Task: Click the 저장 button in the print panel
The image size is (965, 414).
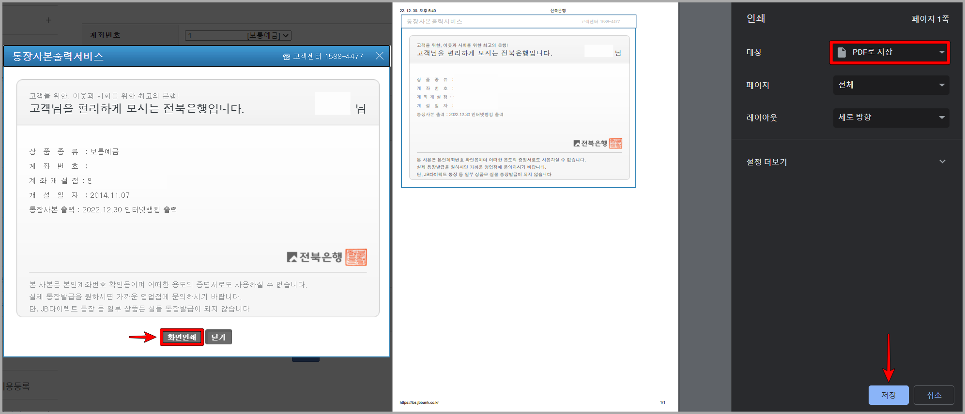Action: click(888, 395)
